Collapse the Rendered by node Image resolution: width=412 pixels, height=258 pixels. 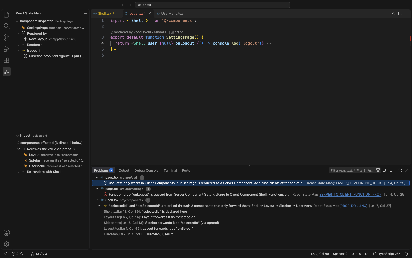click(19, 33)
